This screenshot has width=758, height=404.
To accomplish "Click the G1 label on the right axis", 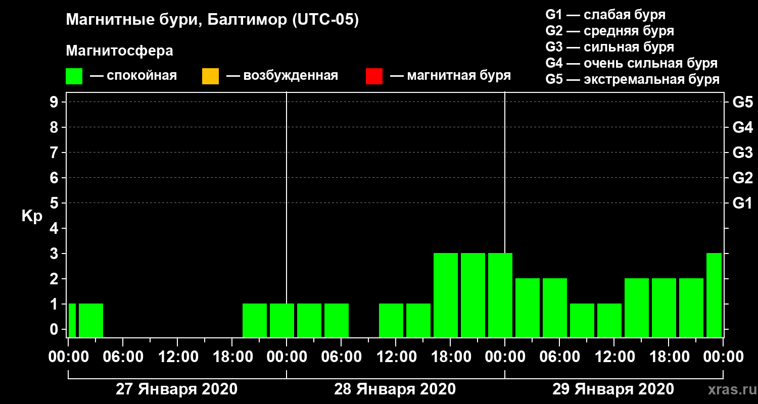I will [742, 203].
